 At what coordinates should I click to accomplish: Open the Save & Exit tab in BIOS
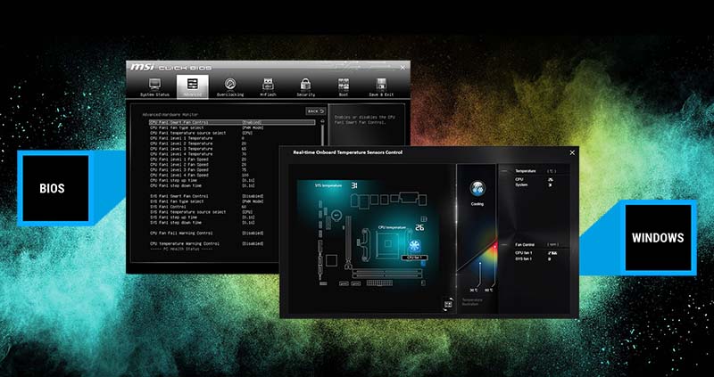pos(381,87)
